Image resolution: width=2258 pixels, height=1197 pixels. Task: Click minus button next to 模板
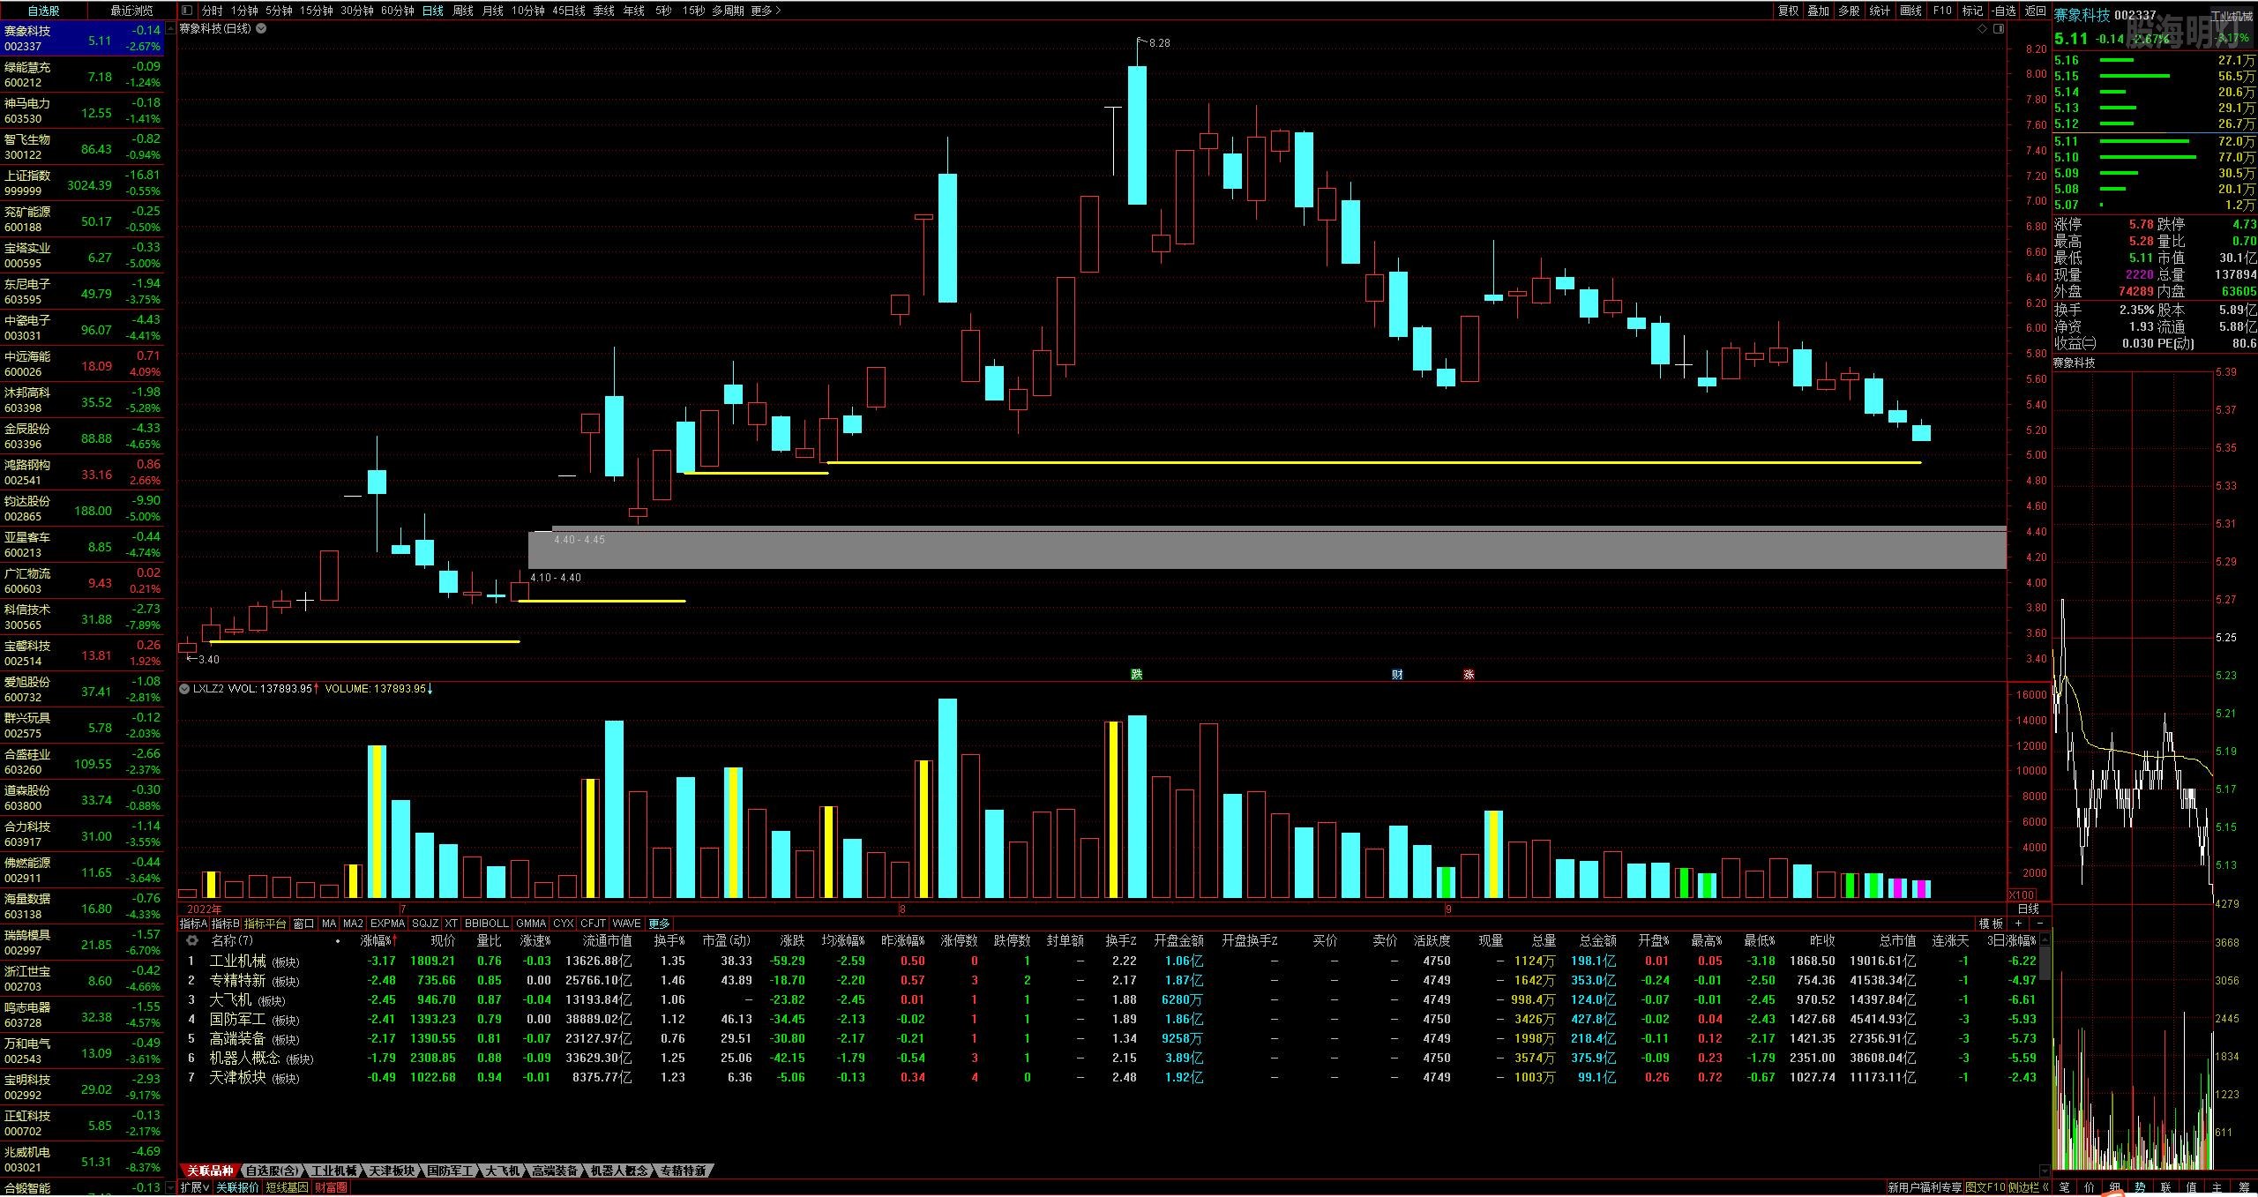pos(2039,924)
